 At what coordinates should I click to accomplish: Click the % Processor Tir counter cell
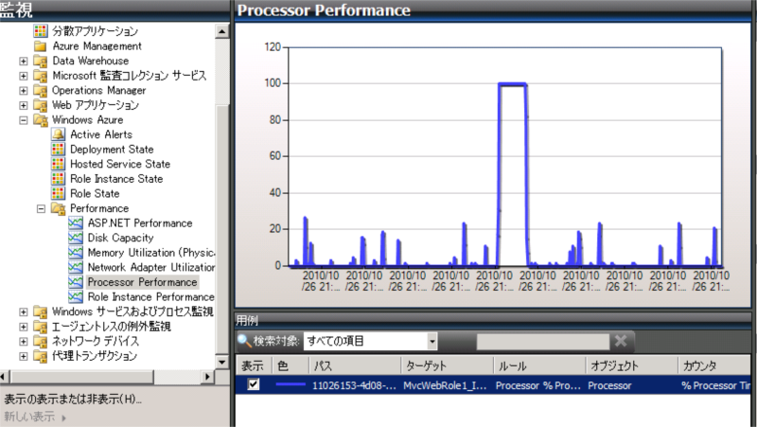pos(716,385)
